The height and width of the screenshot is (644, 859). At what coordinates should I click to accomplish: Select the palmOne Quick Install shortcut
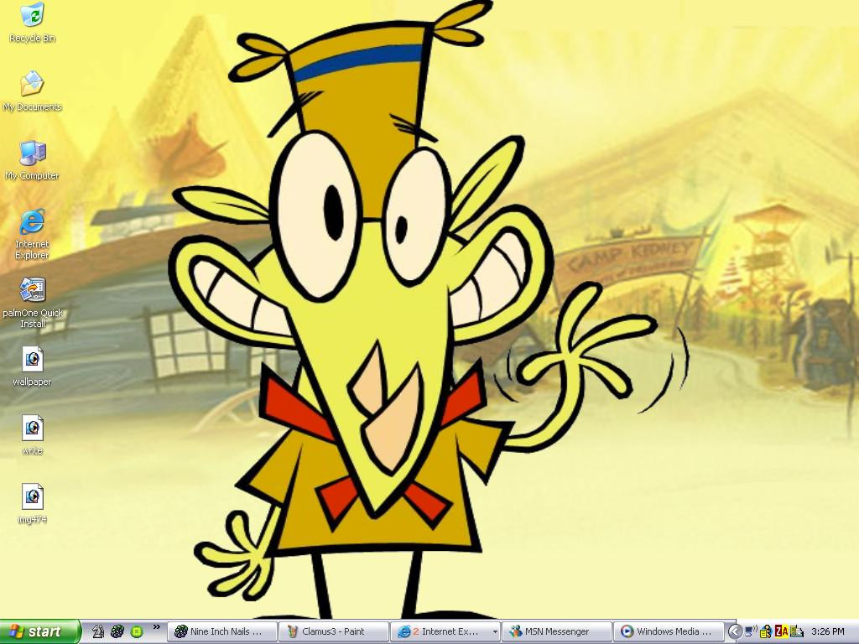tap(33, 303)
